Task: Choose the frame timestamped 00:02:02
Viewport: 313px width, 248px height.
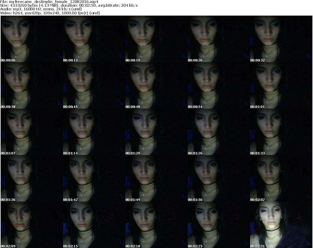Action: pyautogui.click(x=281, y=179)
